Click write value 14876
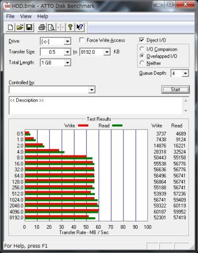198x253 pixels. tap(160, 146)
